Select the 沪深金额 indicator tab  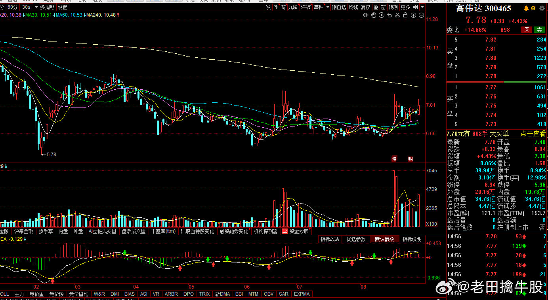pyautogui.click(x=23, y=231)
